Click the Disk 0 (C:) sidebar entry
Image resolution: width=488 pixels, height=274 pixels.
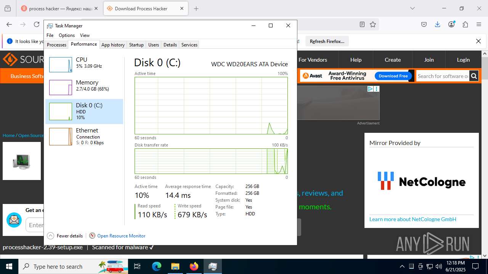point(84,111)
